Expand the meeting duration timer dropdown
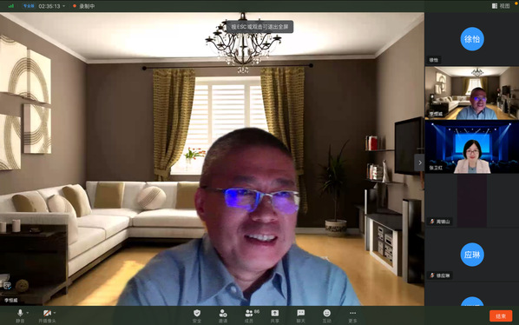The width and height of the screenshot is (519, 325). pos(64,6)
